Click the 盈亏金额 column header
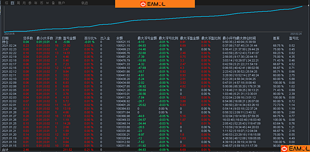Screen dimensions: 310x152 69,38
